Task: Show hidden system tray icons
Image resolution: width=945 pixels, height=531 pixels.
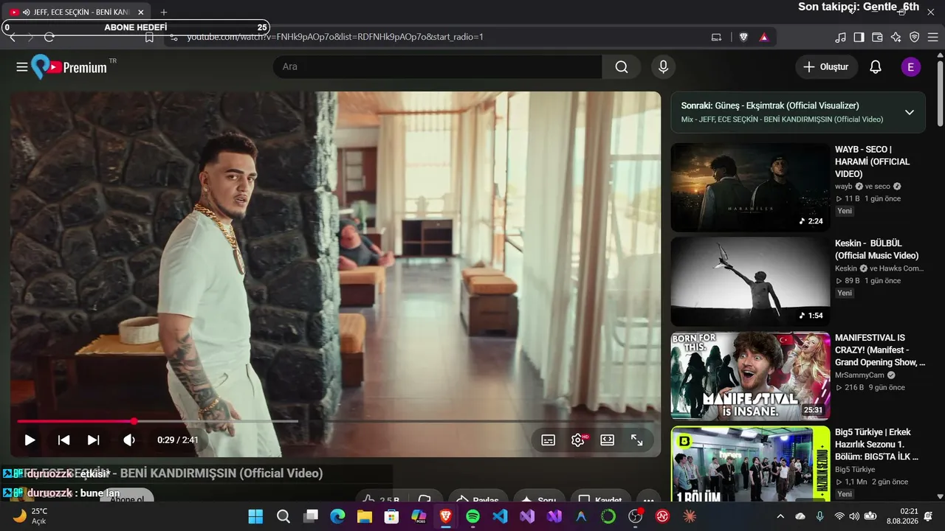Action: [x=780, y=516]
